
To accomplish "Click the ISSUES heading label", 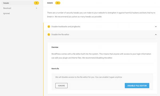I will click(50, 3).
